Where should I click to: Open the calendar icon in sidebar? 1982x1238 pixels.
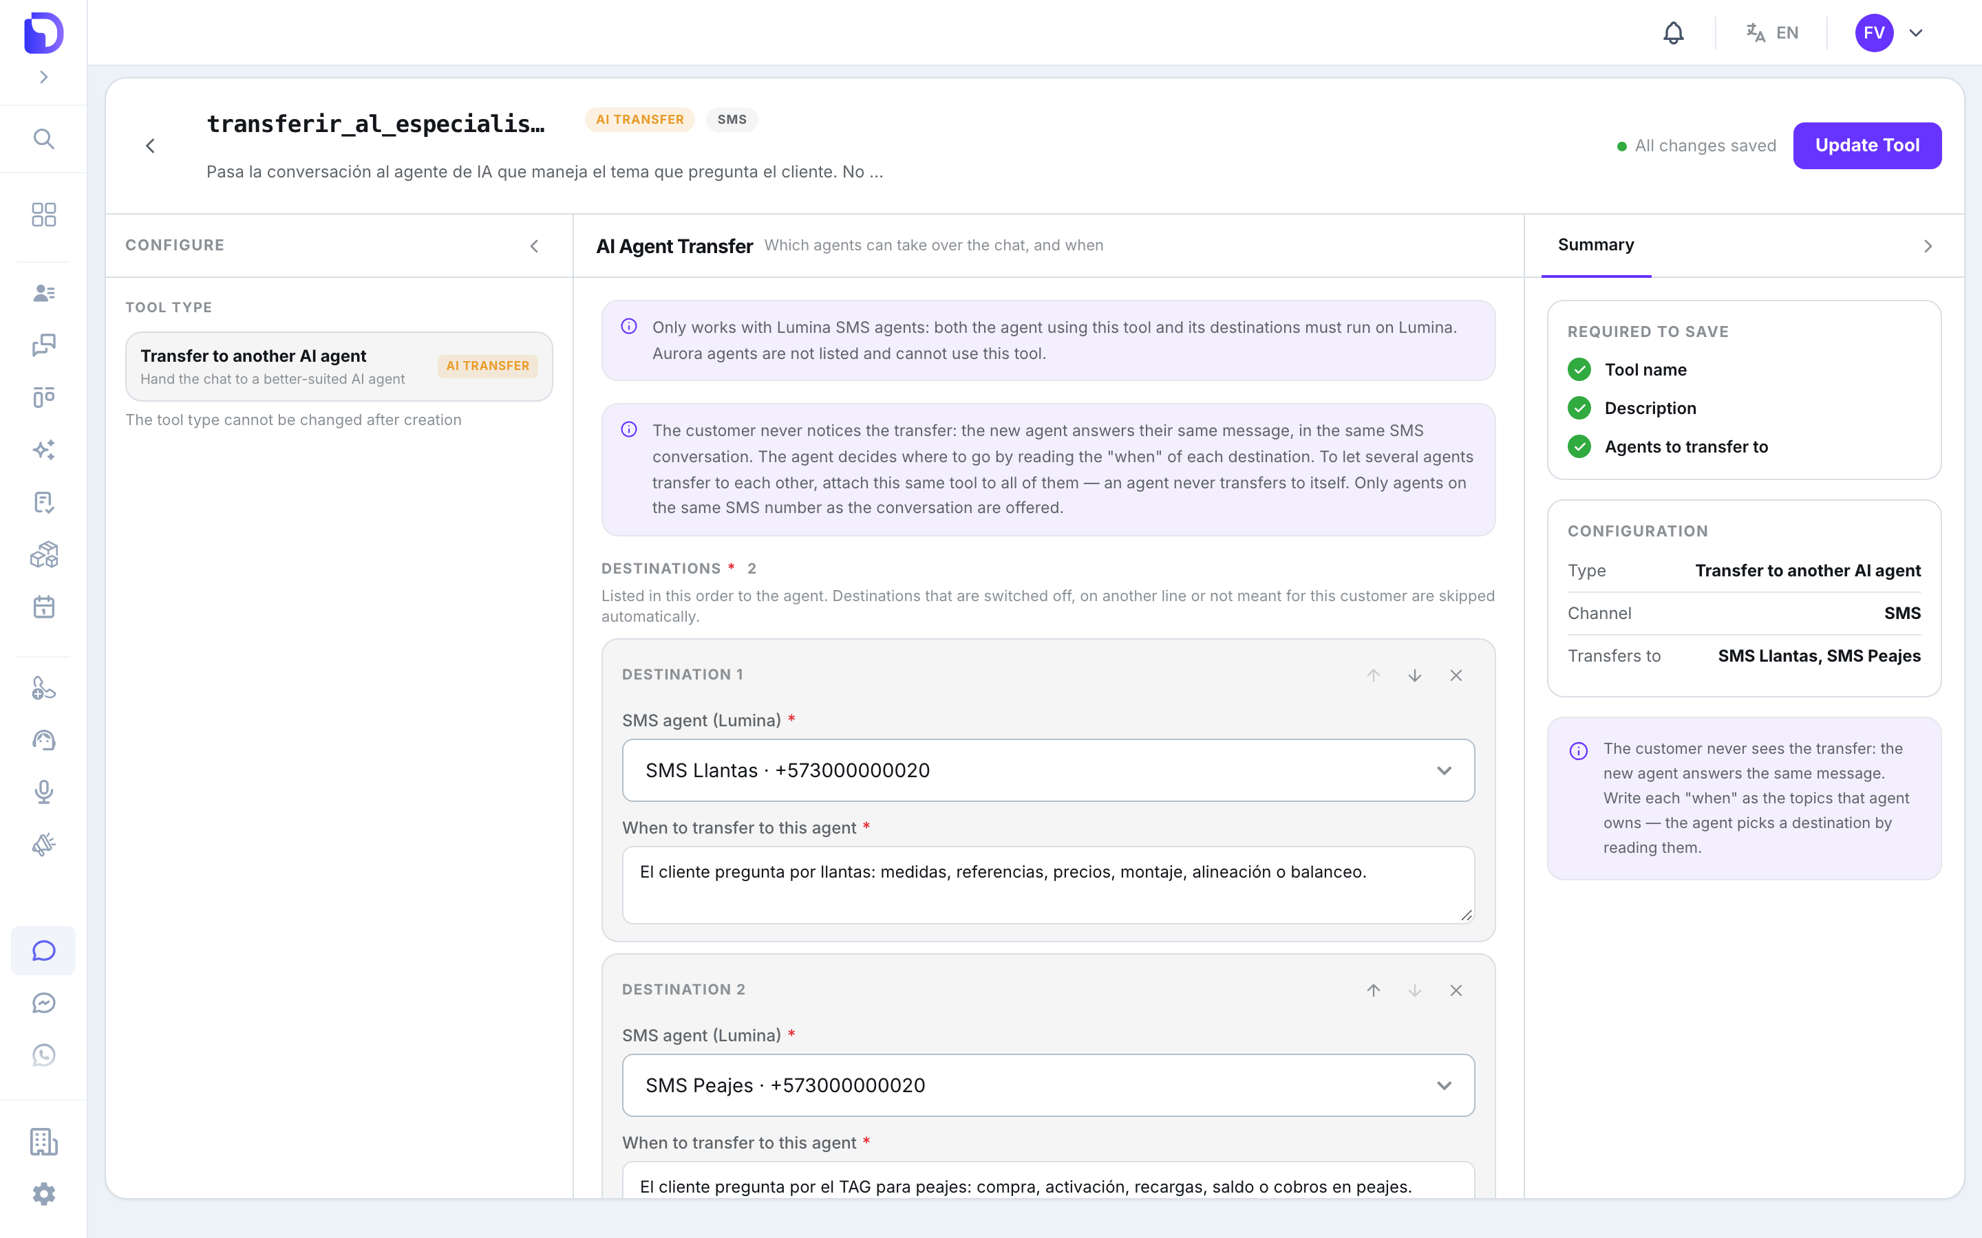(43, 607)
